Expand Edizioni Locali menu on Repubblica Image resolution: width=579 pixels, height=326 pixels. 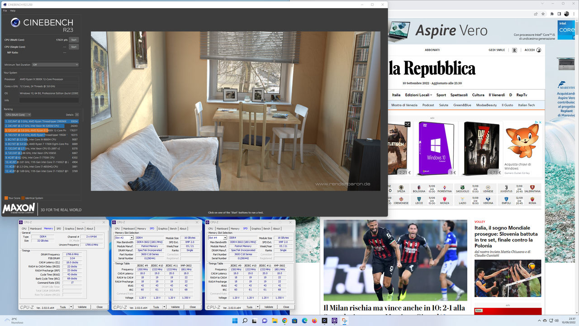(418, 95)
